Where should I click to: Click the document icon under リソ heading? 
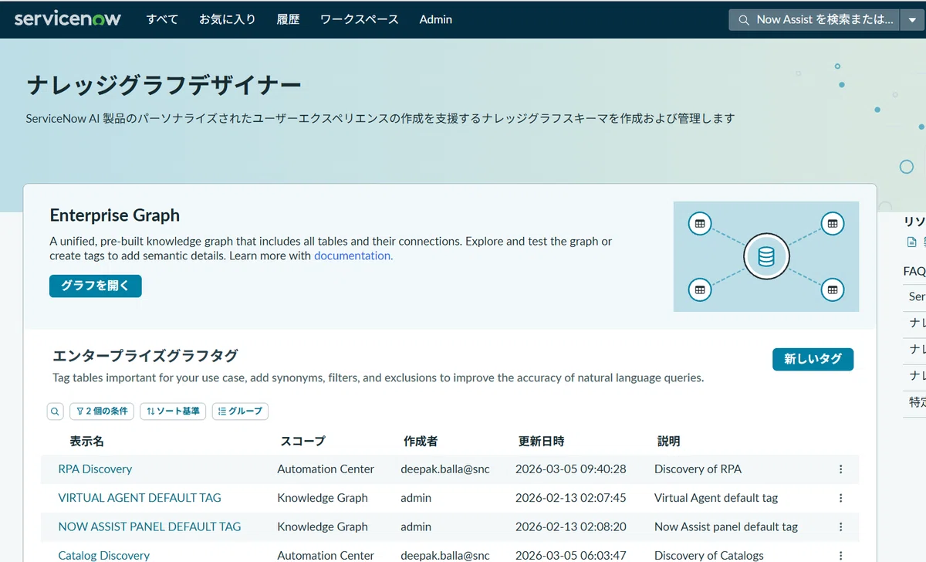pyautogui.click(x=911, y=242)
